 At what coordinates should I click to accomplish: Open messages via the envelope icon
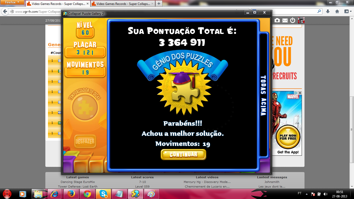[x=285, y=20]
